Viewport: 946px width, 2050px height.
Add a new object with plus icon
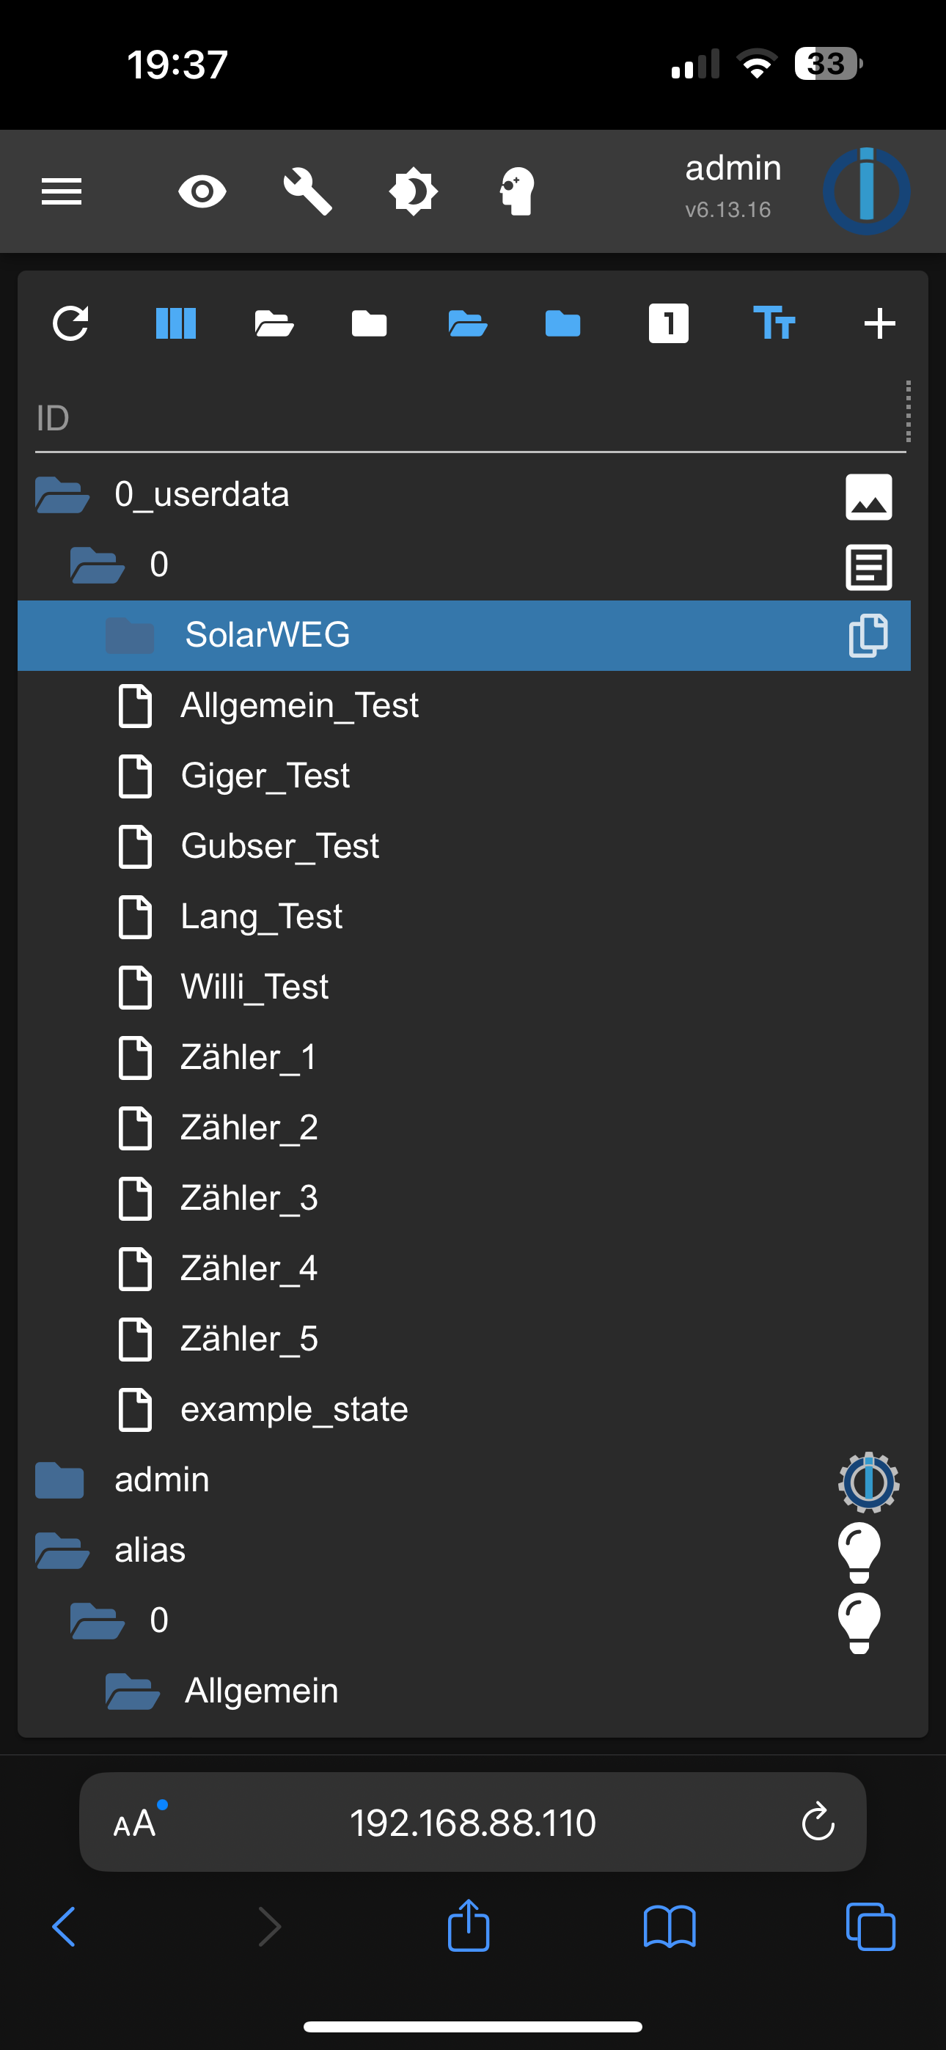pyautogui.click(x=879, y=324)
